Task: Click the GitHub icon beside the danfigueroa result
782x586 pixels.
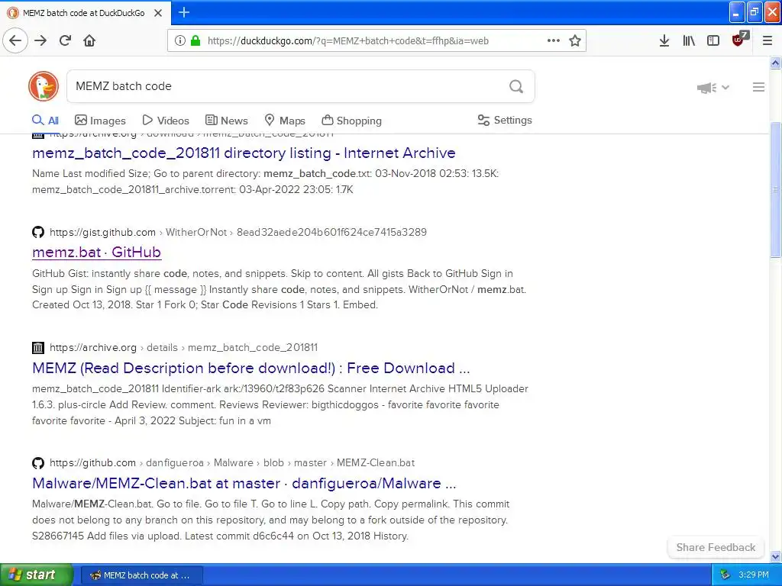Action: pyautogui.click(x=38, y=463)
